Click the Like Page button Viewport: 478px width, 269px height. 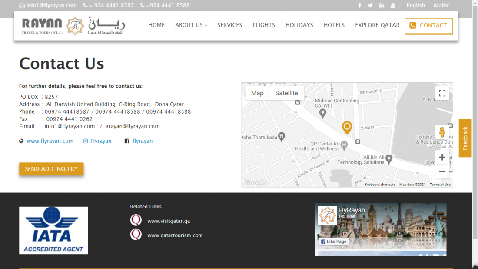334,242
